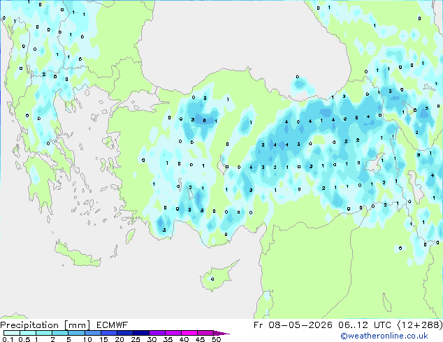Click the island of Cyprus on the map
This screenshot has height=342, width=443.
(x=217, y=278)
